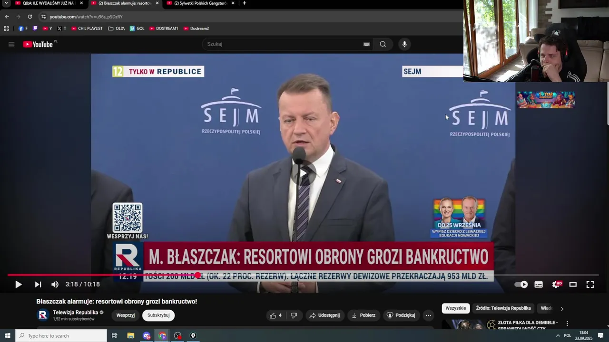This screenshot has height=342, width=609.
Task: Open a new browser tab
Action: pos(244,3)
